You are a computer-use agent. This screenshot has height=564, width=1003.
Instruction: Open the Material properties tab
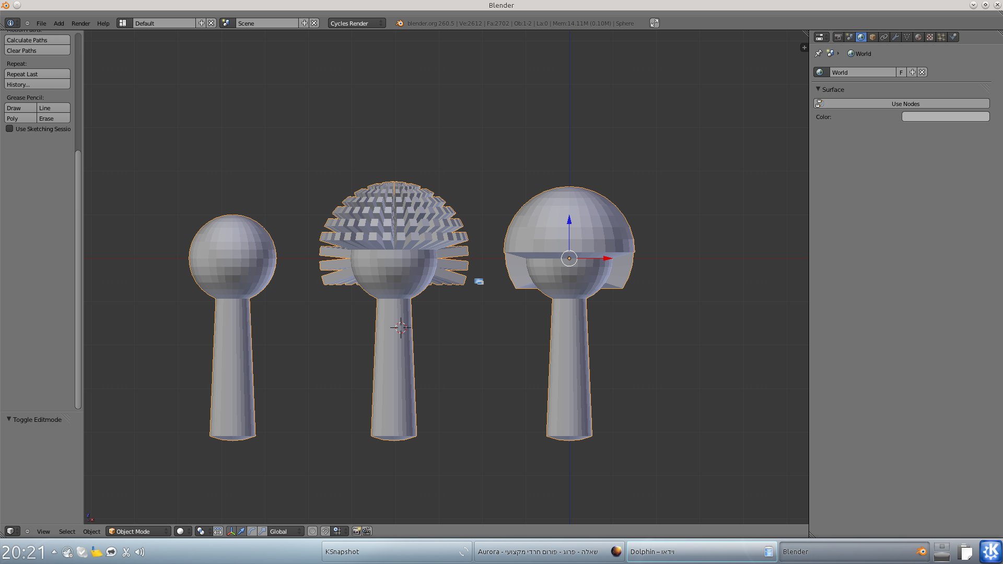coord(918,37)
